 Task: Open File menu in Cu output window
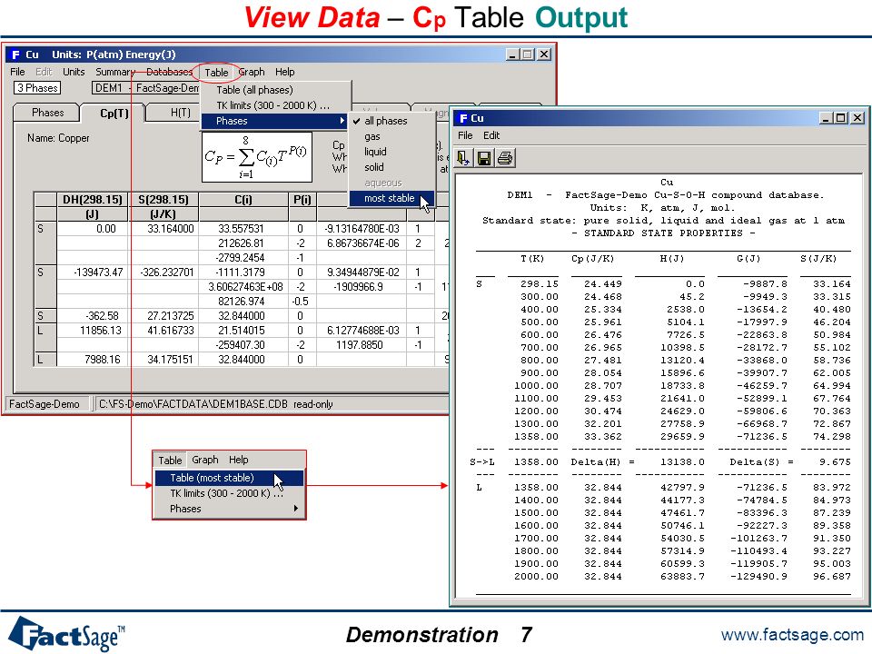point(465,135)
